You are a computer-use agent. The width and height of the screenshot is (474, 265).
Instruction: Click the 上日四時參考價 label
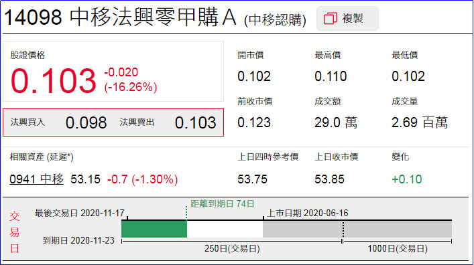[268, 157]
